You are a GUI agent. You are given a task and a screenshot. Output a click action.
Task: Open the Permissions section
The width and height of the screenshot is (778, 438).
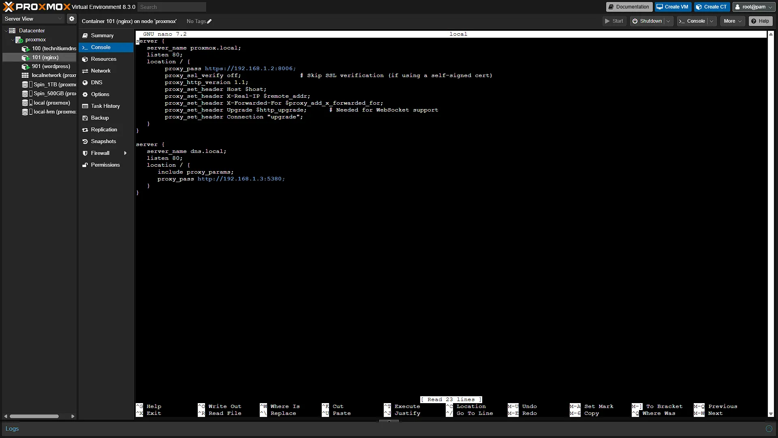106,165
